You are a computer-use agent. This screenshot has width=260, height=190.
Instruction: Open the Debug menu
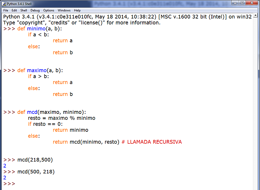point(35,10)
